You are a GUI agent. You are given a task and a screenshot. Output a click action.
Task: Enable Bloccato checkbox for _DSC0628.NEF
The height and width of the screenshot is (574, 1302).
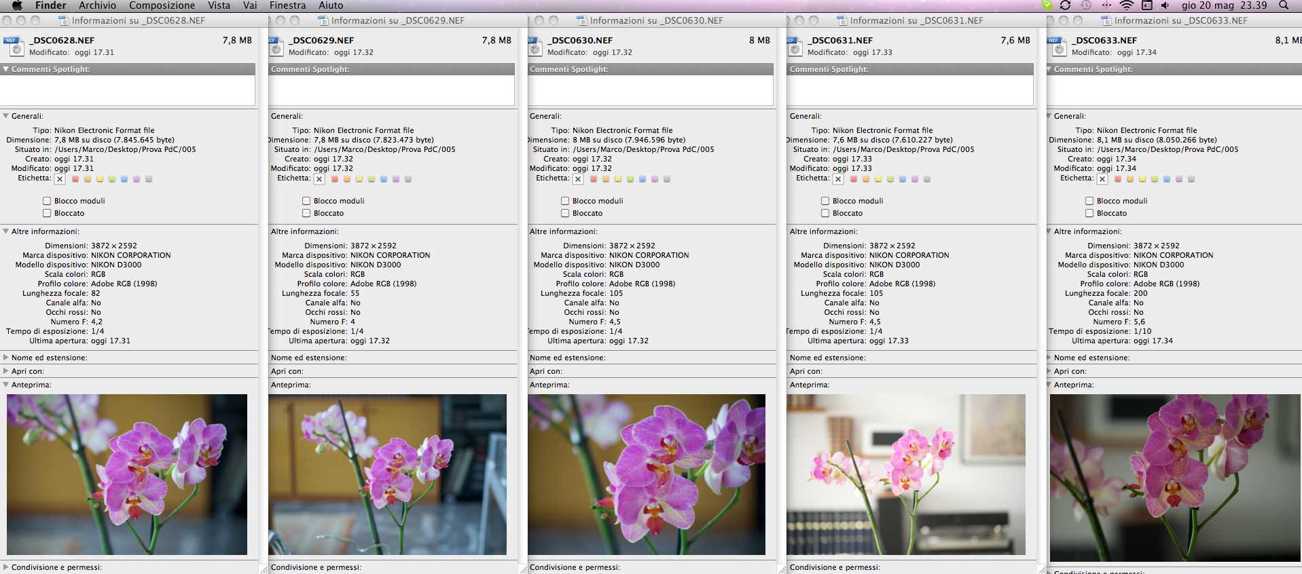click(x=47, y=213)
